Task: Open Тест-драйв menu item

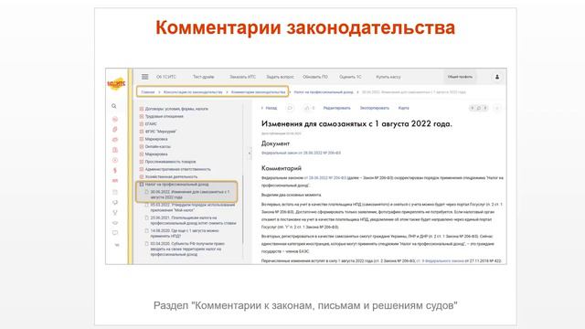Action: (x=203, y=77)
